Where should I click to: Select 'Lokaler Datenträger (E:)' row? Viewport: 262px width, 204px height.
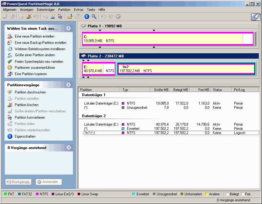171,124
